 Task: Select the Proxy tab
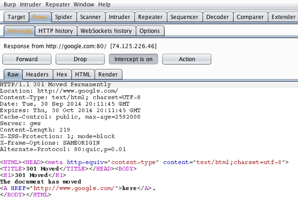pyautogui.click(x=40, y=17)
